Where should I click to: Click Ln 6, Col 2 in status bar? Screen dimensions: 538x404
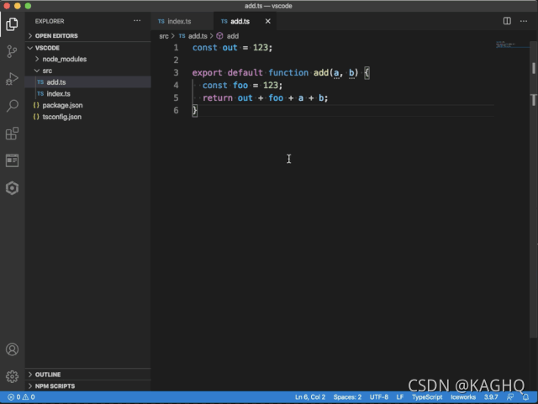[x=310, y=397]
